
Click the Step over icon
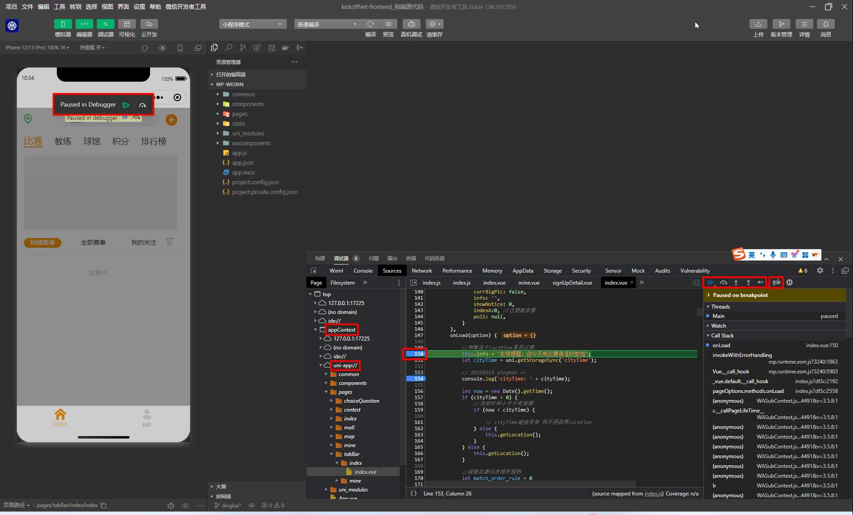pyautogui.click(x=723, y=282)
